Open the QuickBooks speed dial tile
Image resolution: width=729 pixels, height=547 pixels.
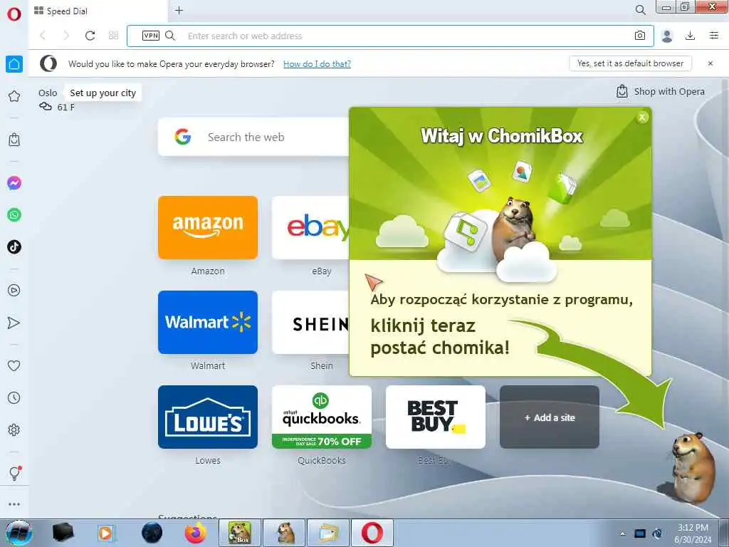pos(322,417)
